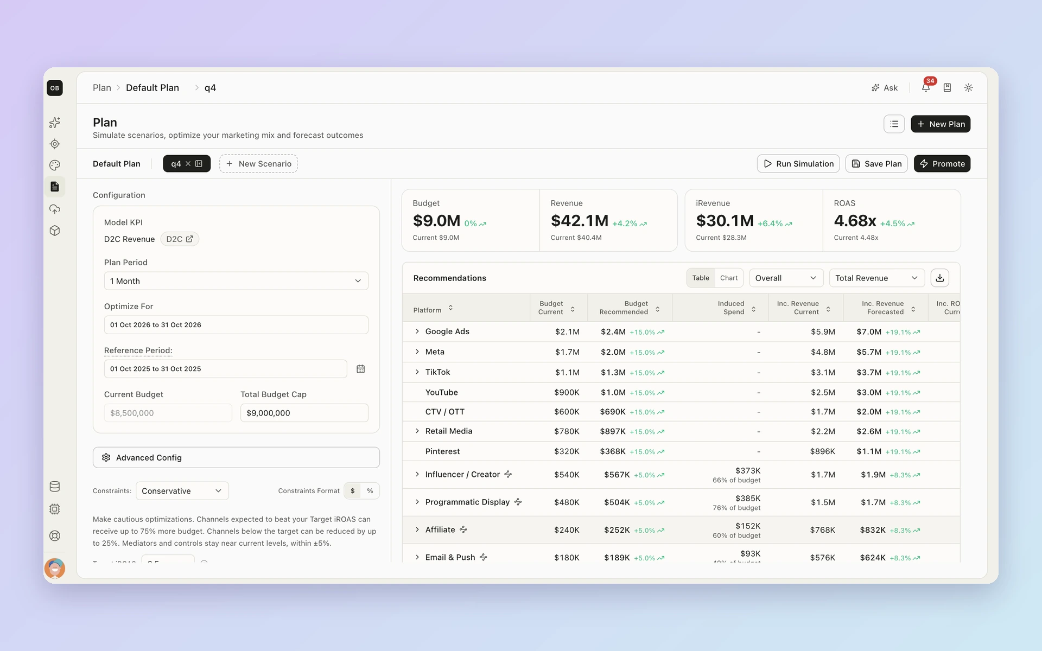Click the Total Budget Cap field
The width and height of the screenshot is (1042, 651).
point(304,413)
